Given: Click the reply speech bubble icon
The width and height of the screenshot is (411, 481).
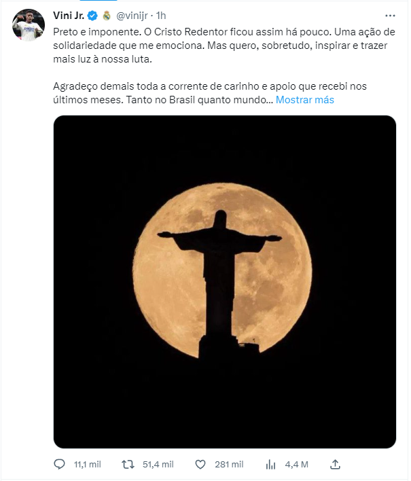Looking at the screenshot, I should coord(59,464).
